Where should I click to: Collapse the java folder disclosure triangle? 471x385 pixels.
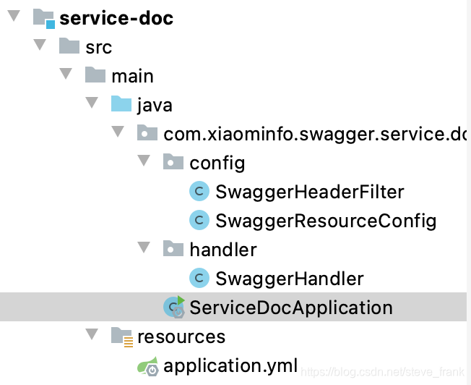pyautogui.click(x=92, y=102)
